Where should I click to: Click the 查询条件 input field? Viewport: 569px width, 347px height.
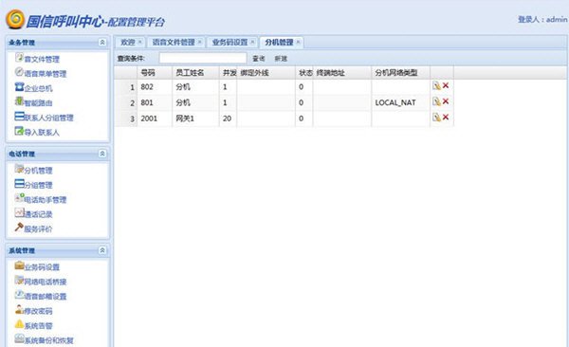coord(203,58)
